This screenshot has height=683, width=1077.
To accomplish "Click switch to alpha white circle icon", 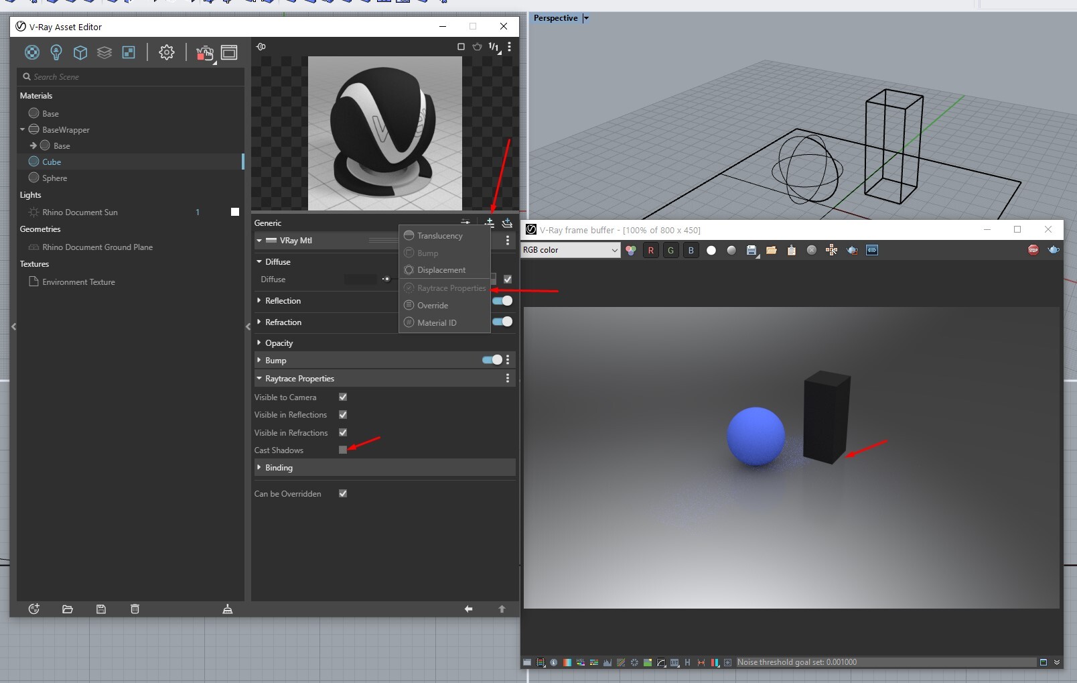I will (711, 250).
